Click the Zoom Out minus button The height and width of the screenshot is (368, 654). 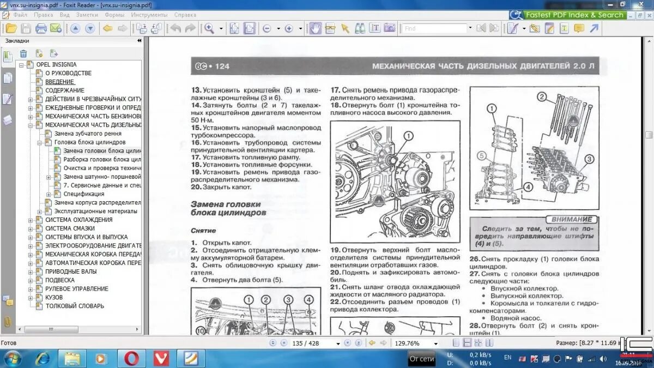pyautogui.click(x=267, y=28)
